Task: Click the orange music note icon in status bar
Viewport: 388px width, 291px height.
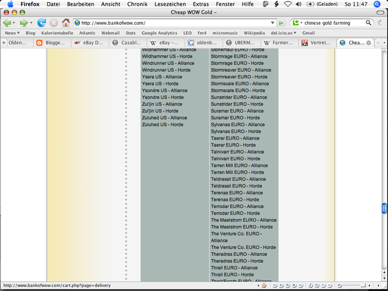Action: tap(264, 286)
